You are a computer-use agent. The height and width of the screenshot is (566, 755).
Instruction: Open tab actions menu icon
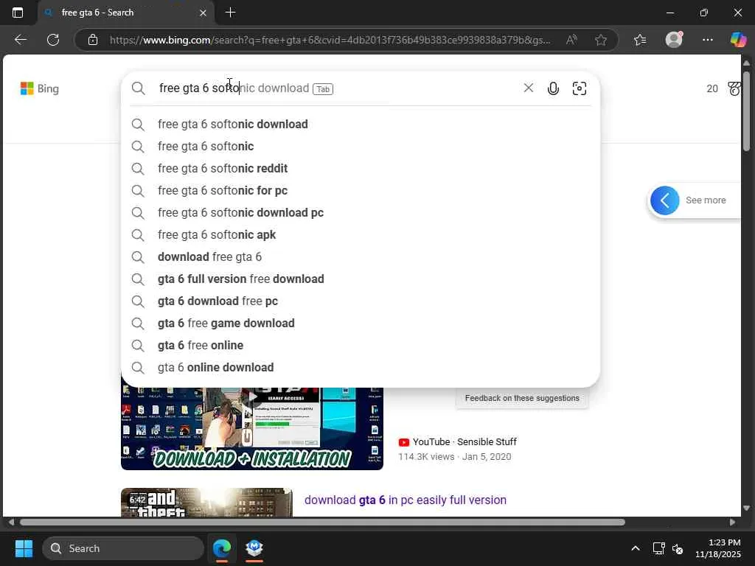click(18, 13)
